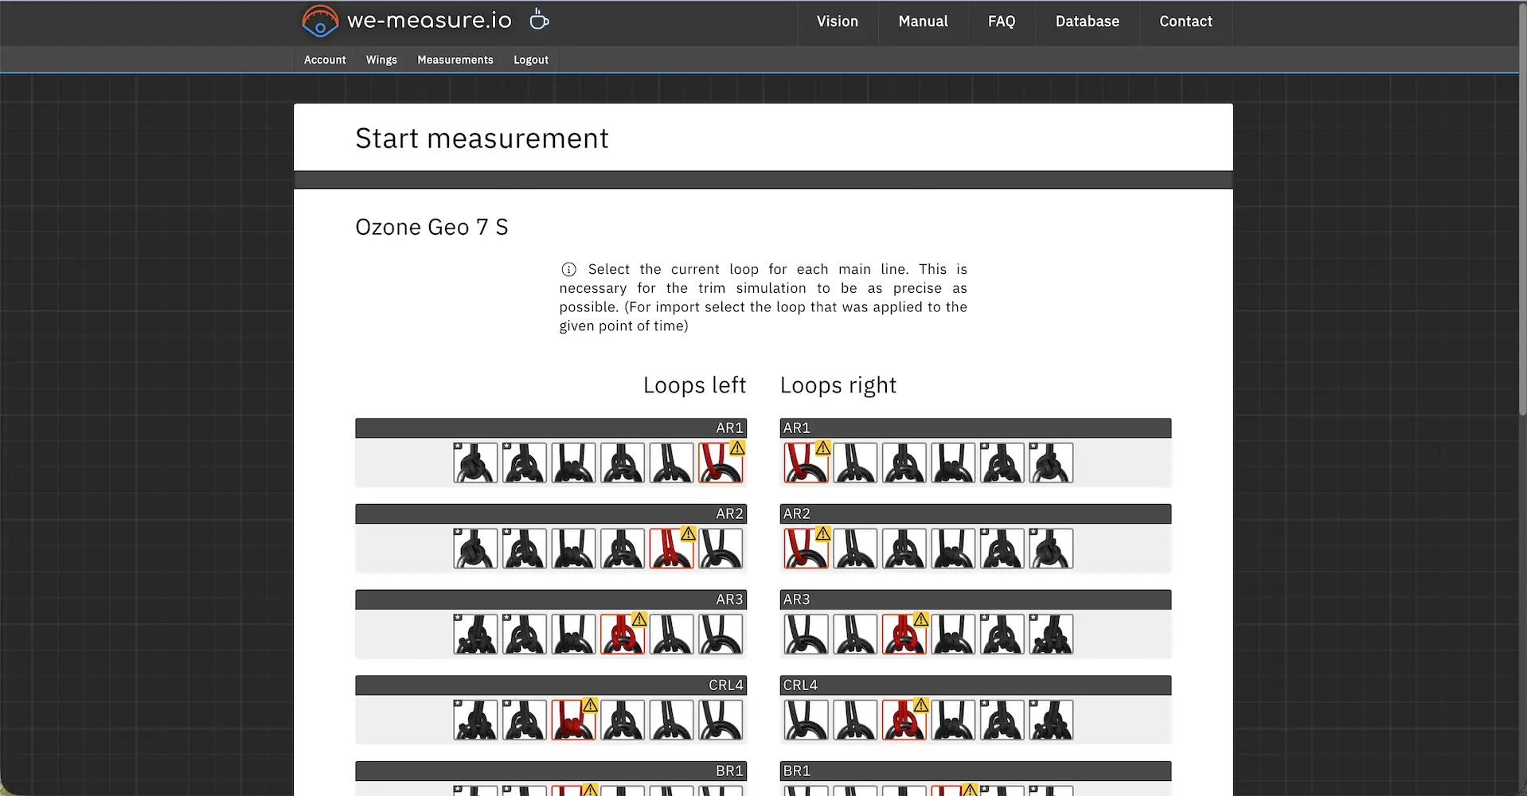Image resolution: width=1527 pixels, height=796 pixels.
Task: Select third loop from left in left AR2 row
Action: coord(573,549)
